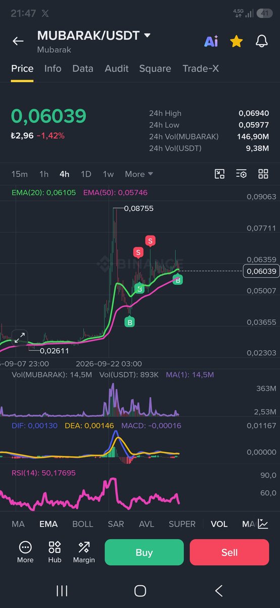The width and height of the screenshot is (280, 608).
Task: Open chart settings list icon
Action: pyautogui.click(x=241, y=174)
